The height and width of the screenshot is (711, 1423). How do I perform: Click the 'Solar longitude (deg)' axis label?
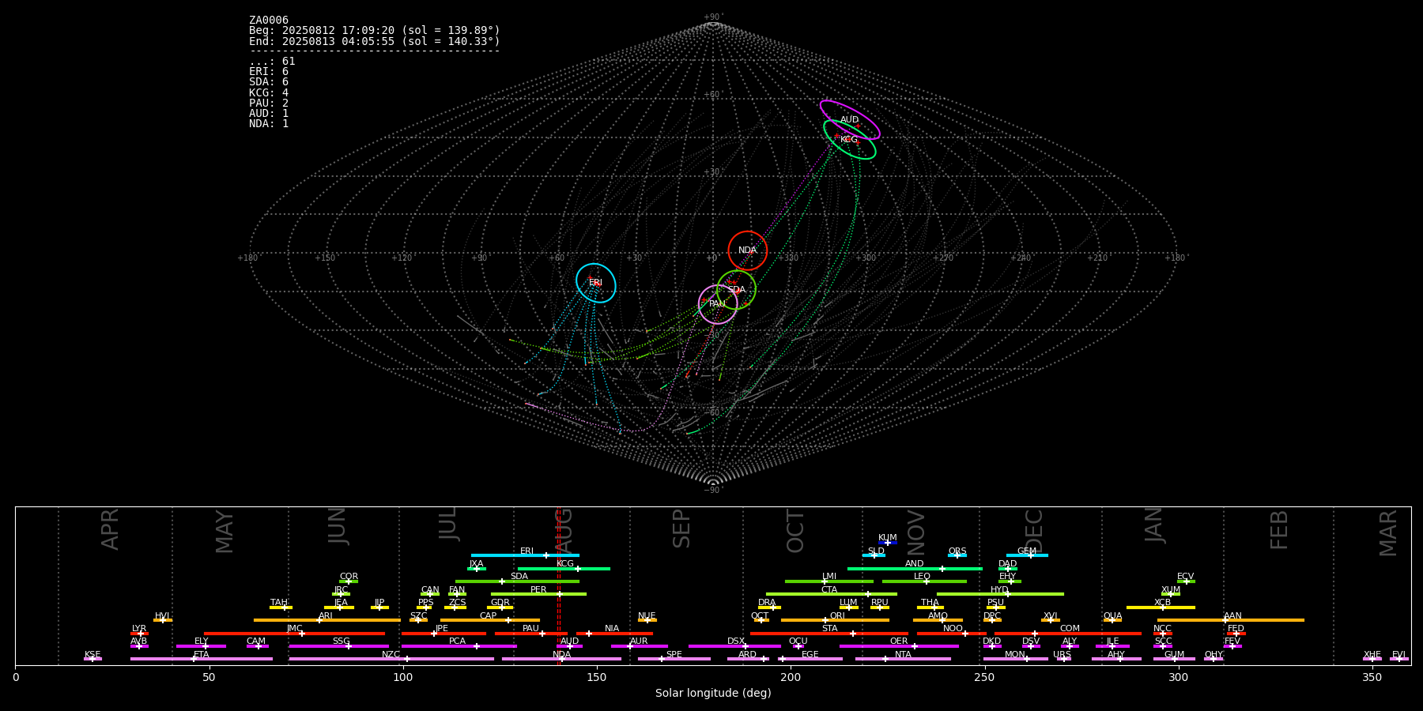coord(713,694)
